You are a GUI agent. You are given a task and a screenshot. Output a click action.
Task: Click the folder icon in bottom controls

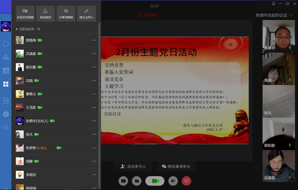click(x=136, y=181)
